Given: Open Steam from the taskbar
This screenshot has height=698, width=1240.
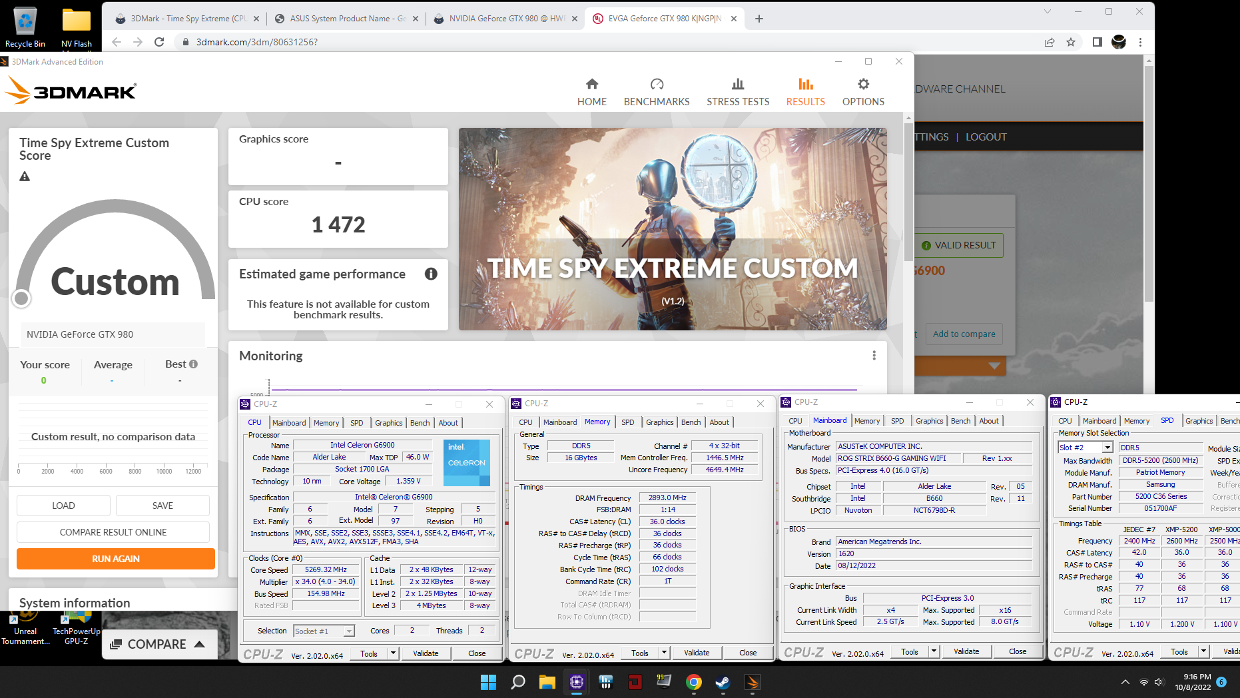Looking at the screenshot, I should point(723,682).
